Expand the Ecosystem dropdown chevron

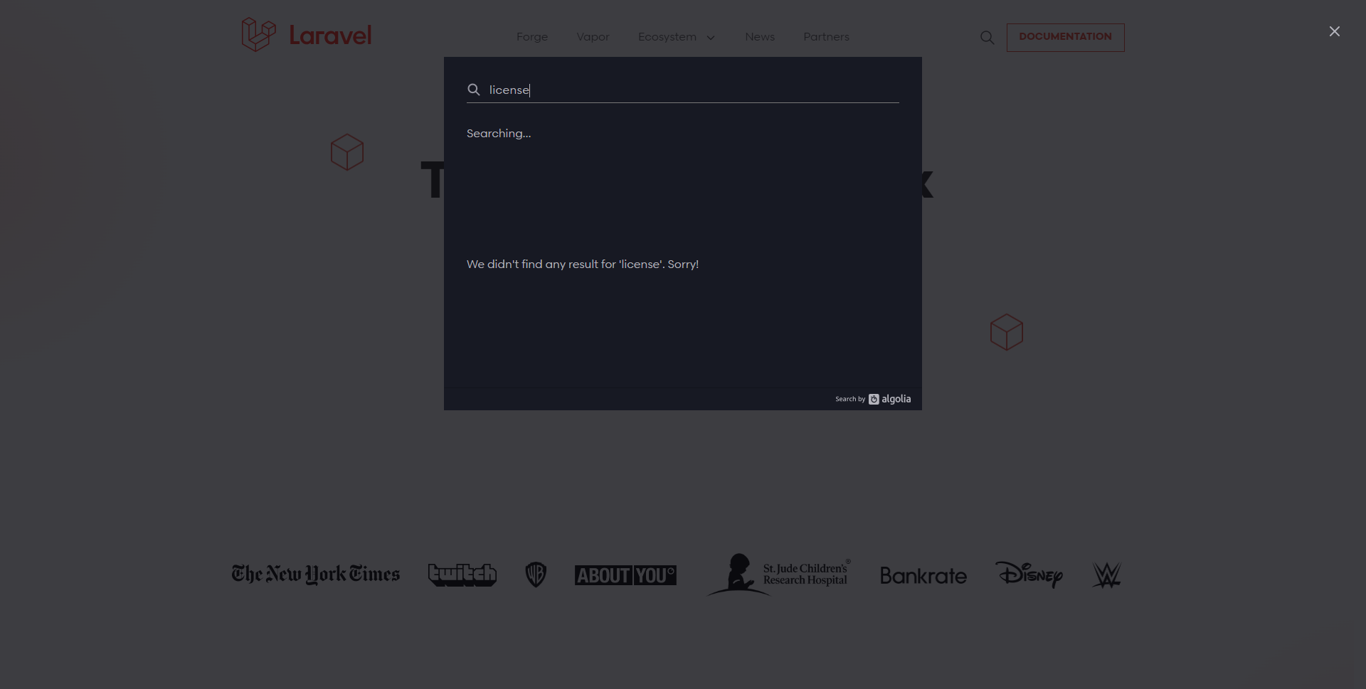point(710,38)
